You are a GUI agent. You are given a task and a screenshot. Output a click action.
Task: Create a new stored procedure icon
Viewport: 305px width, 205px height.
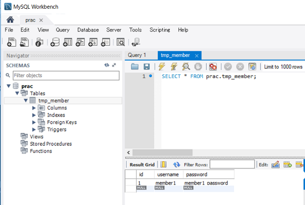(93, 42)
